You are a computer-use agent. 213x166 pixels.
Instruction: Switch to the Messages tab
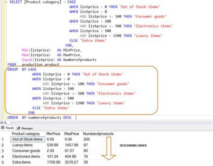tap(25, 128)
